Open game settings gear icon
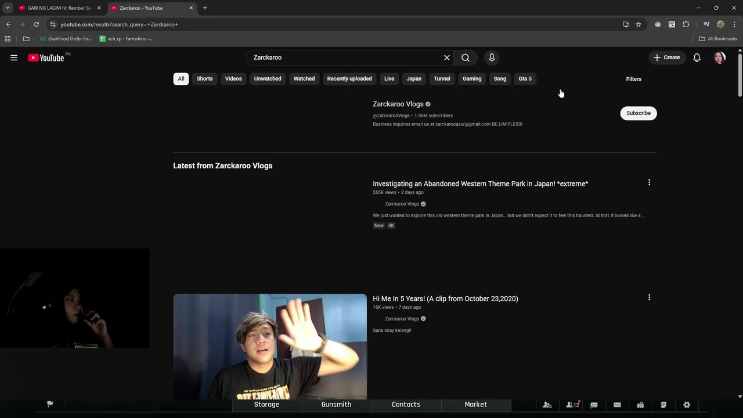This screenshot has height=418, width=743. tap(687, 405)
